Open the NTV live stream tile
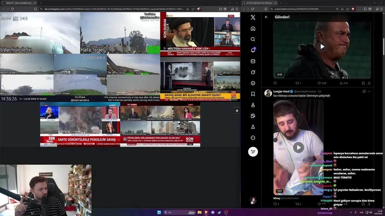The width and height of the screenshot is (385, 216). pyautogui.click(x=200, y=34)
